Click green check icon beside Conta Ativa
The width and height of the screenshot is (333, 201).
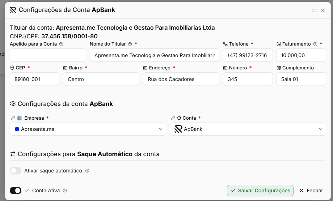click(27, 191)
